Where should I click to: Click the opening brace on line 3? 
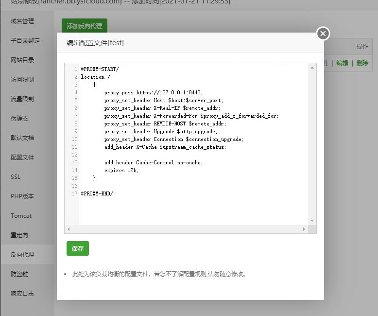coord(94,85)
